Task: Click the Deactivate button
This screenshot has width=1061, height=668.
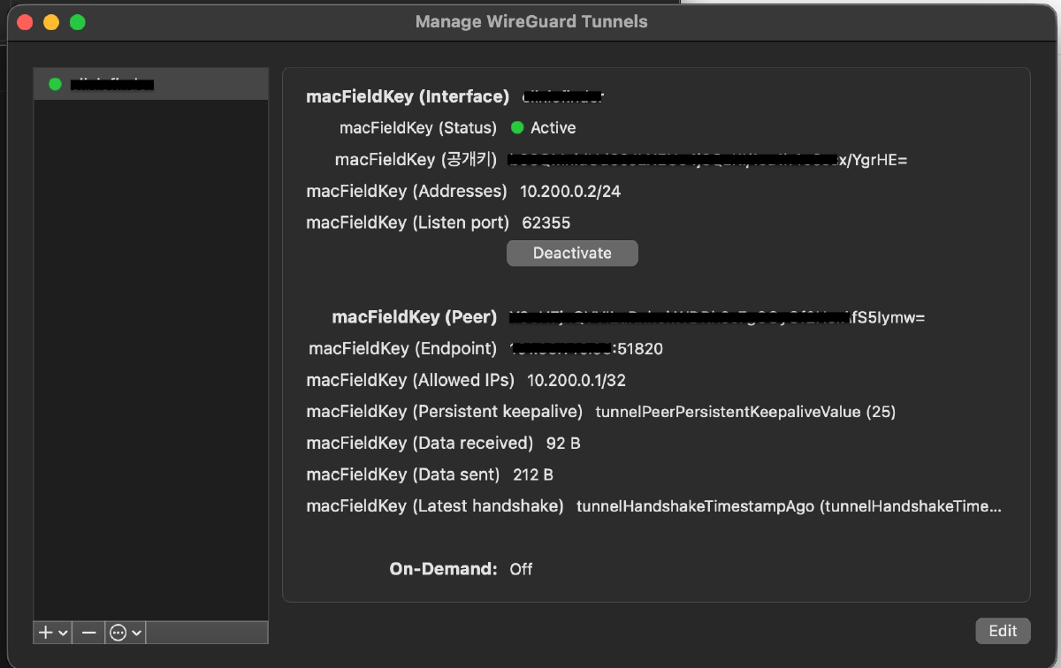Action: pyautogui.click(x=572, y=253)
